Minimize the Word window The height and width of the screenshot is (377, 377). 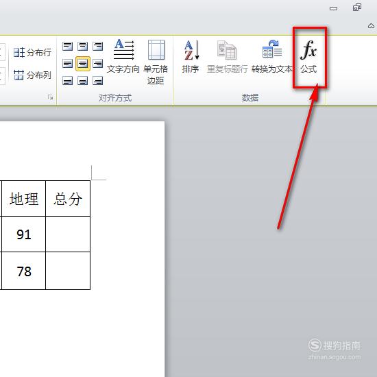[x=334, y=8]
